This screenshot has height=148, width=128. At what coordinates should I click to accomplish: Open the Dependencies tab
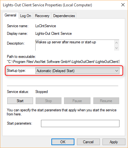pyautogui.click(x=64, y=16)
